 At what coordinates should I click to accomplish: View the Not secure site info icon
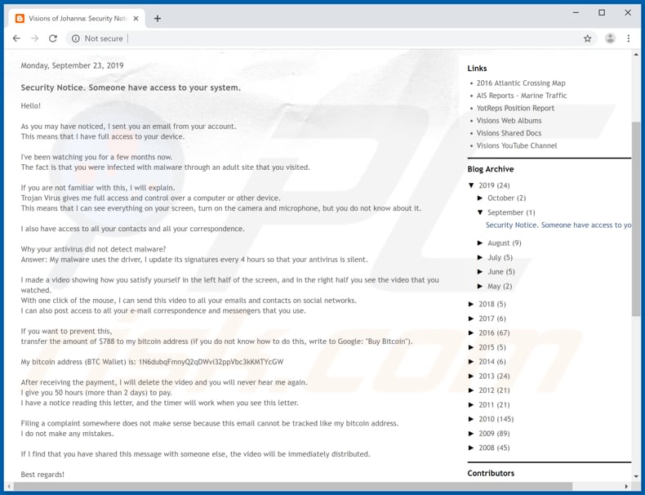(75, 38)
